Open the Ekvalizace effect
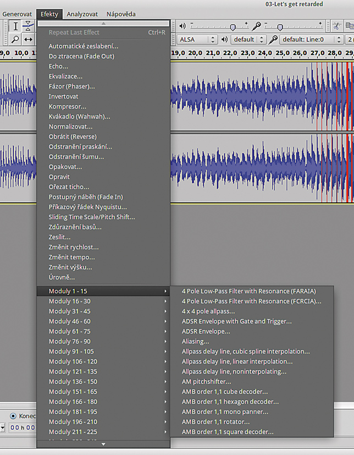 pyautogui.click(x=103, y=76)
